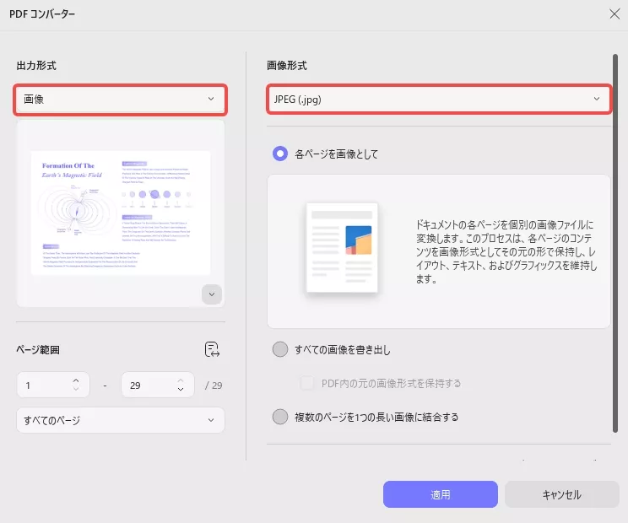Screen dimensions: 628x523
Task: Click the / 29 total pages text
Action: [214, 386]
